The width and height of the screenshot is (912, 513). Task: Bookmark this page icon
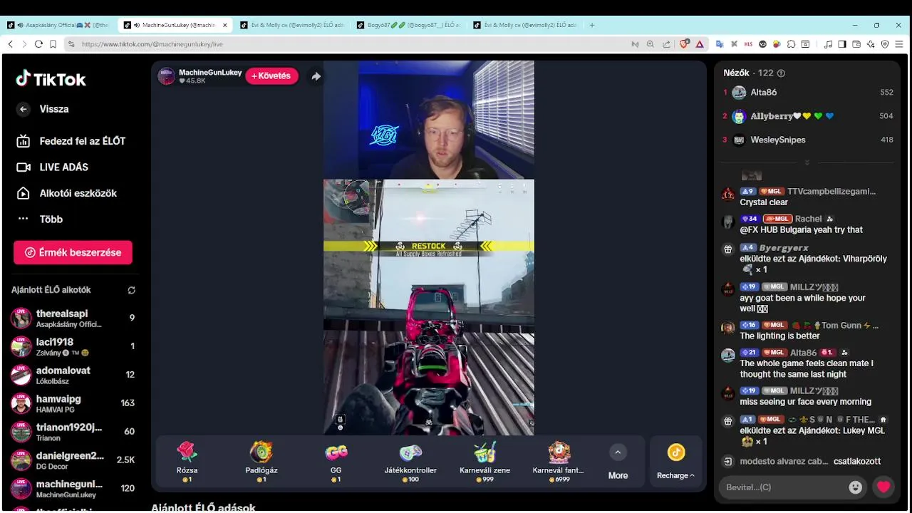(x=53, y=44)
